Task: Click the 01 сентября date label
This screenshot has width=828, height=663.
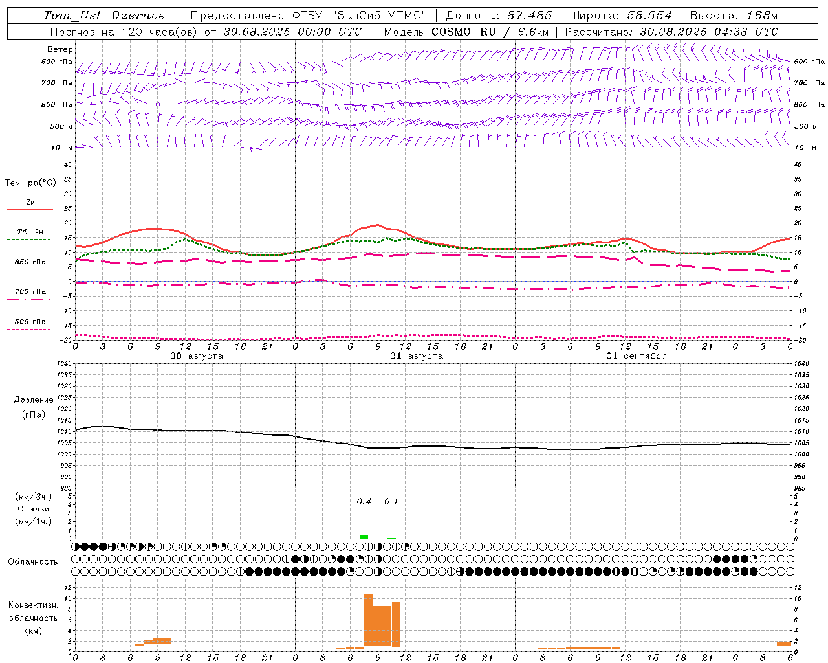Action: click(x=637, y=356)
